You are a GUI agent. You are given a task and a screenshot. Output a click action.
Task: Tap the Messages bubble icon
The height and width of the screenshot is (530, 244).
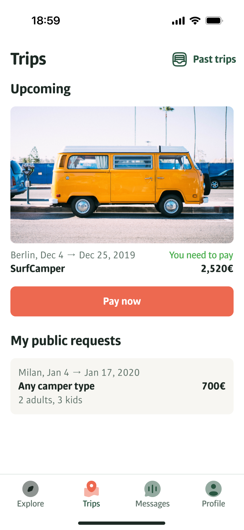coord(152,489)
